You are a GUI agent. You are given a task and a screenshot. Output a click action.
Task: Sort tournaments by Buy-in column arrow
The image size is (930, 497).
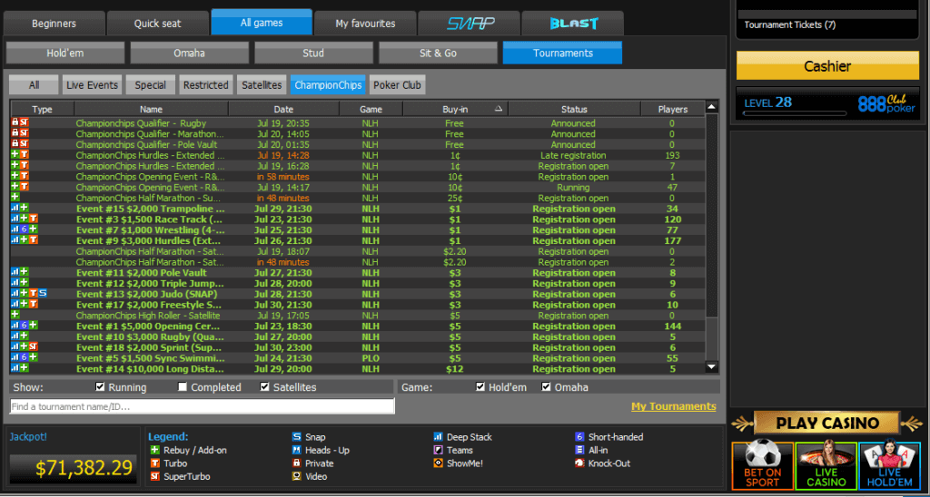(x=498, y=109)
